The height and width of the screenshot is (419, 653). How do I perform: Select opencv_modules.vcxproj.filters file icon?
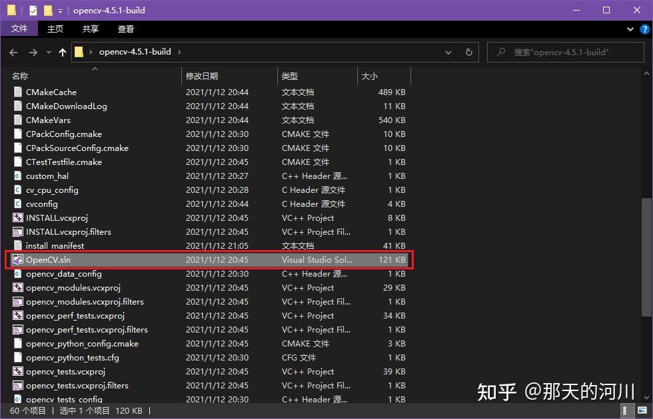[17, 301]
